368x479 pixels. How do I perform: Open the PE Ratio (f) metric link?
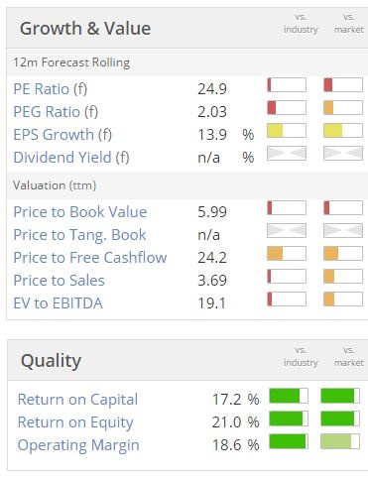coord(51,89)
